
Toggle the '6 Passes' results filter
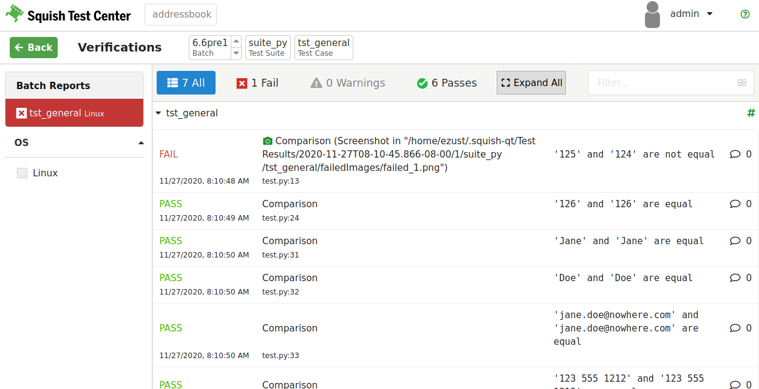(x=446, y=82)
